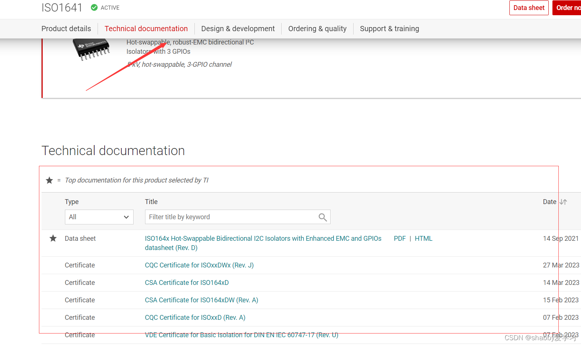Click the star icon beside Data sheet row
The image size is (581, 345).
(53, 238)
